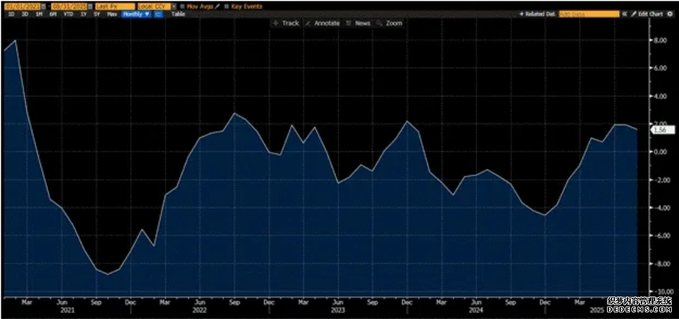Click the Add Data input field
Screen dimensions: 679x319
(x=589, y=14)
